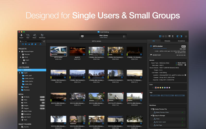
Task: Open the Workflows toolbar icon
Action: tap(42, 35)
